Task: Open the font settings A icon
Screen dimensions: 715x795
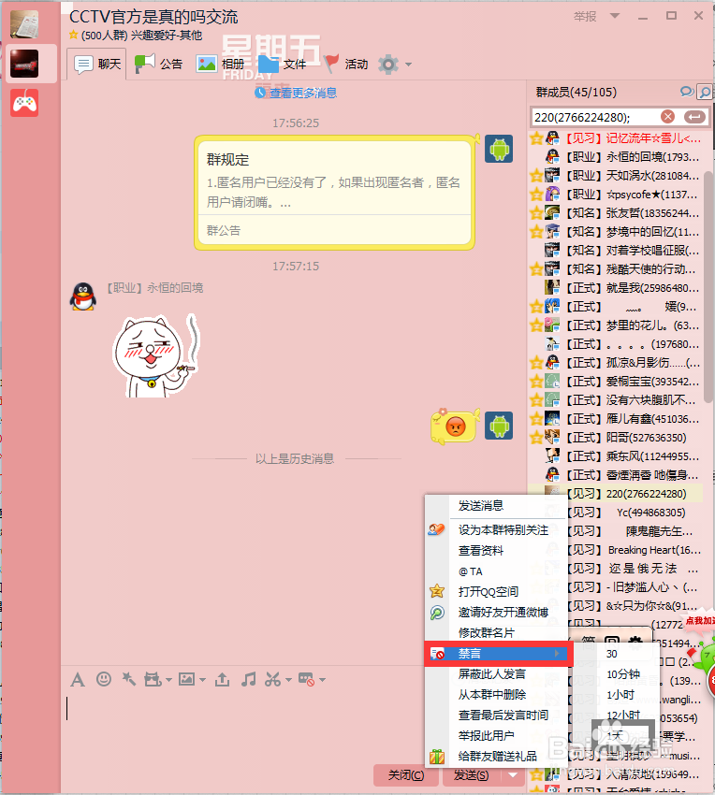Action: pos(78,679)
